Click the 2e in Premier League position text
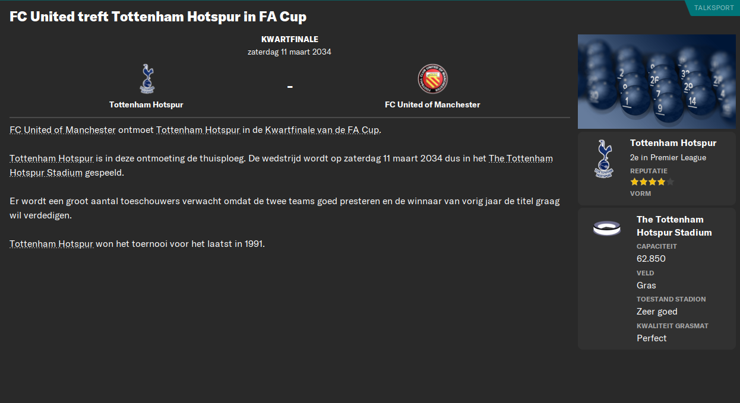Image resolution: width=740 pixels, height=403 pixels. click(x=670, y=158)
